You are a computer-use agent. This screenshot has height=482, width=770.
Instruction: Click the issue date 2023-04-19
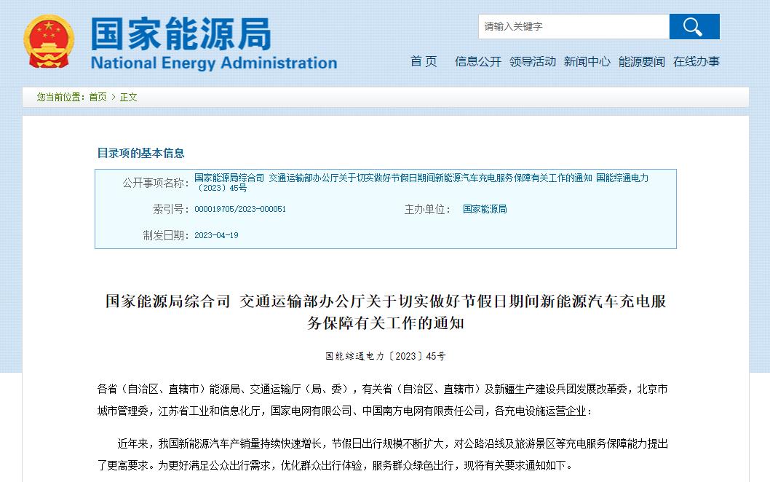[x=216, y=235]
